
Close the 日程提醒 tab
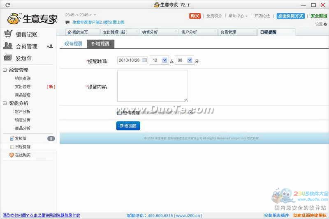(294, 31)
